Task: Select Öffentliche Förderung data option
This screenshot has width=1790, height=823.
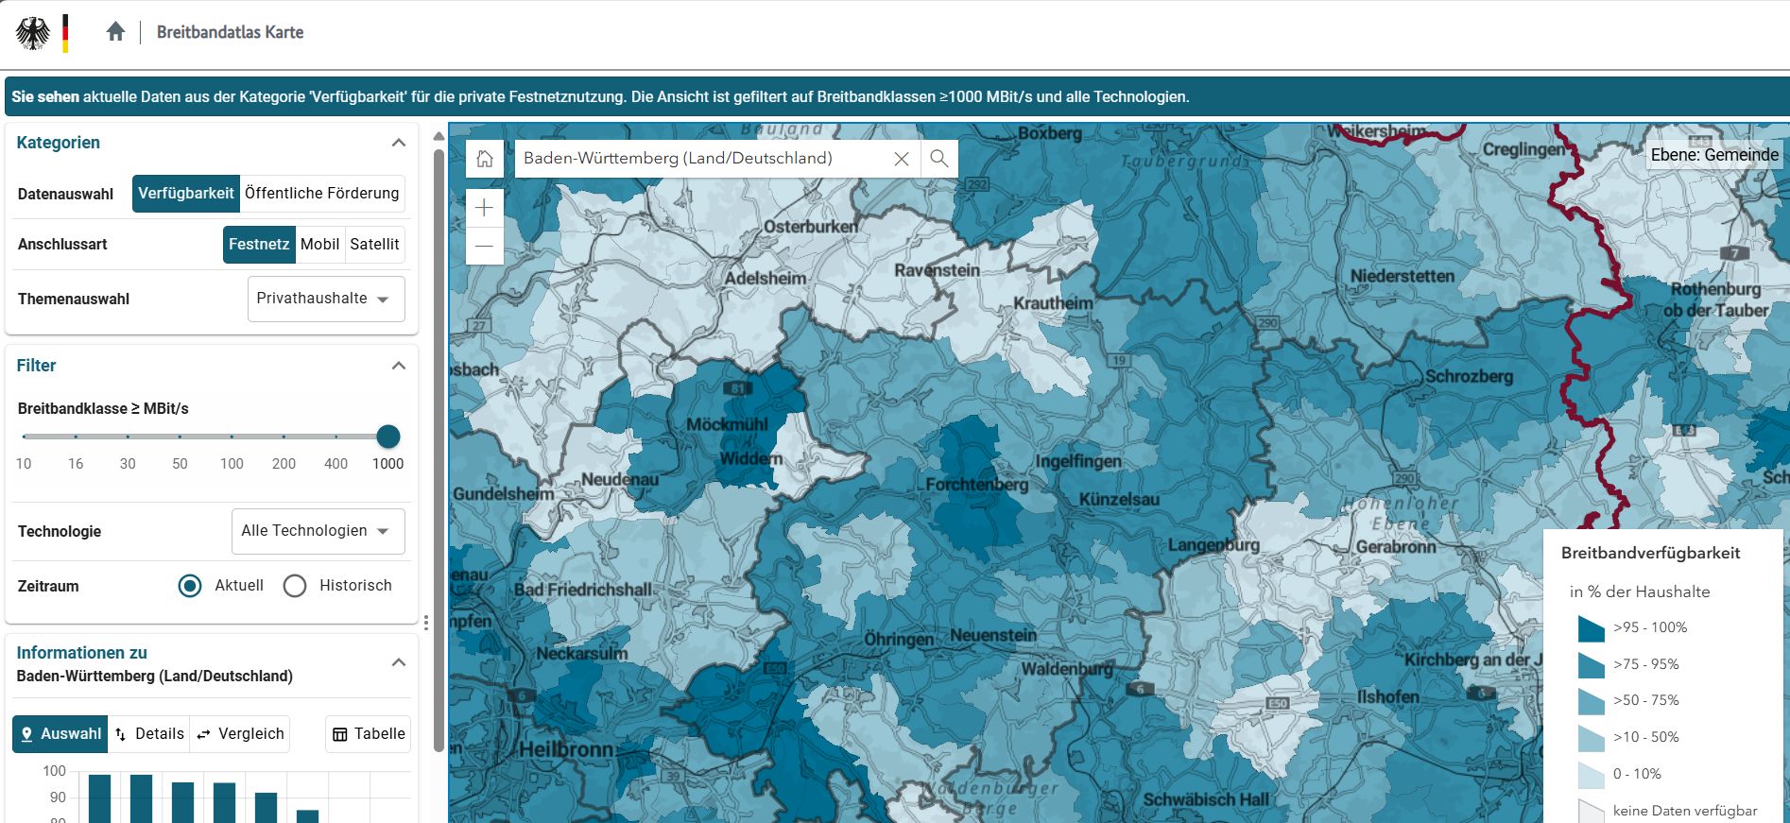Action: coord(321,194)
